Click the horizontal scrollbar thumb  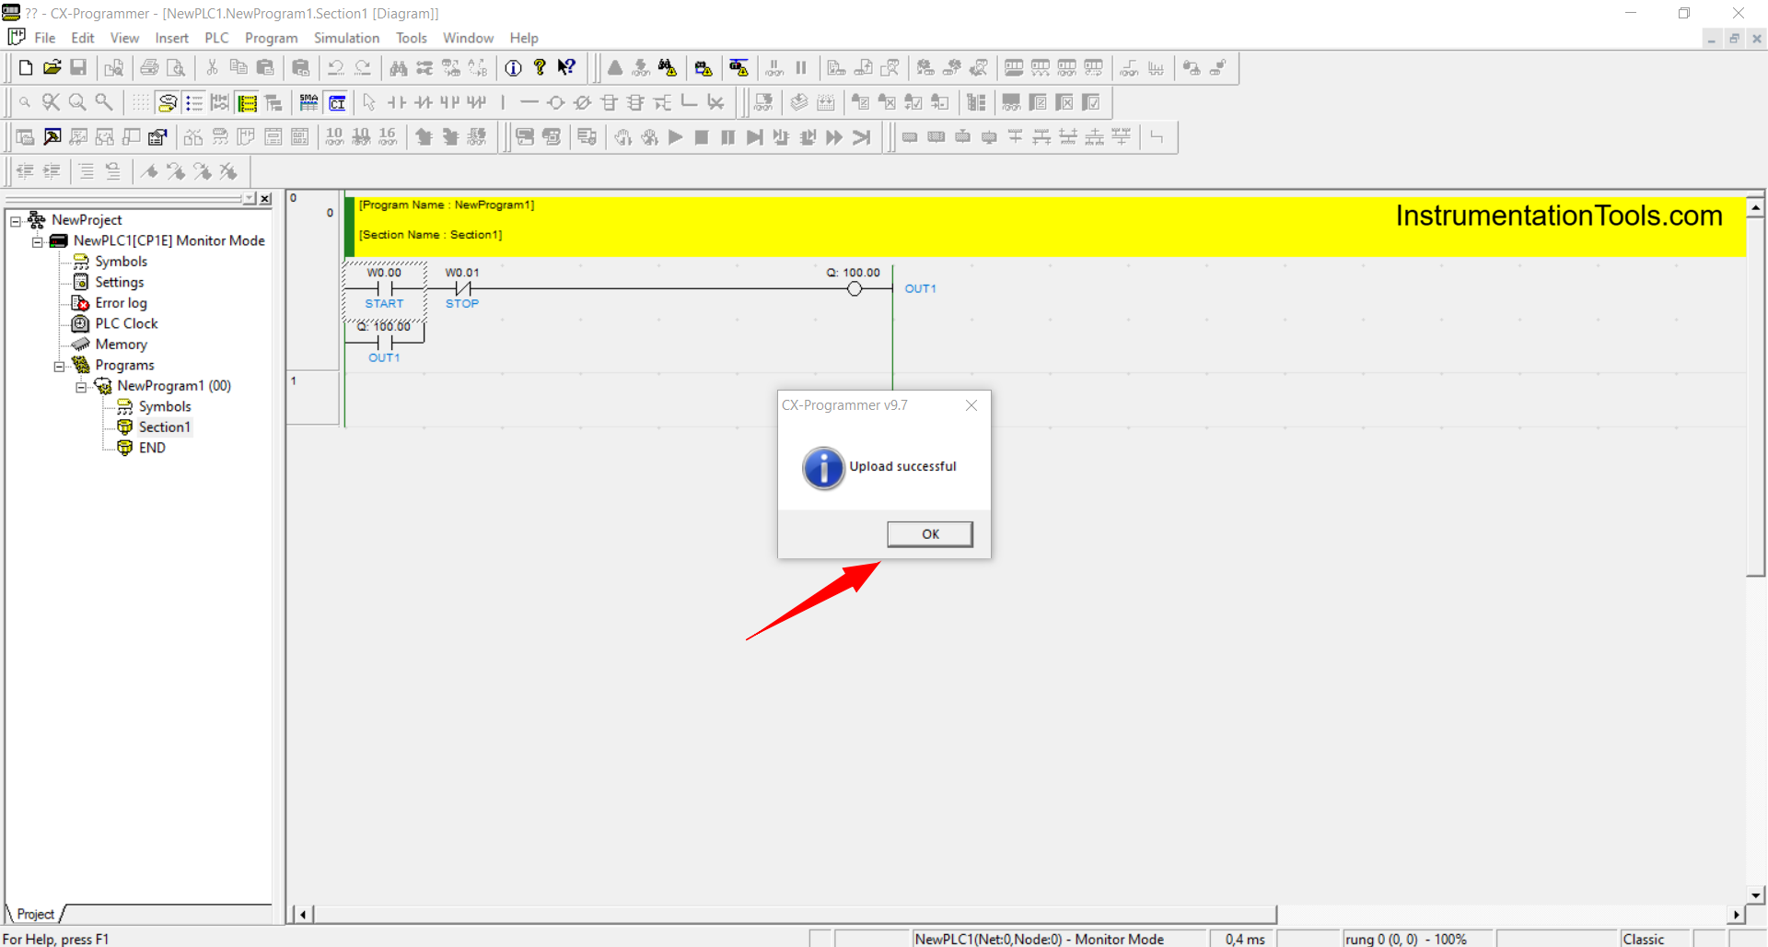pyautogui.click(x=795, y=915)
